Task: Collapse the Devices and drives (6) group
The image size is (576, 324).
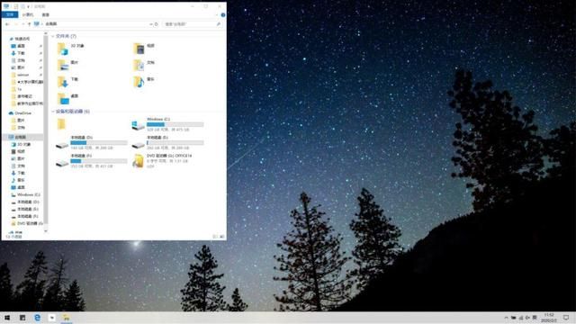Action: coord(53,112)
